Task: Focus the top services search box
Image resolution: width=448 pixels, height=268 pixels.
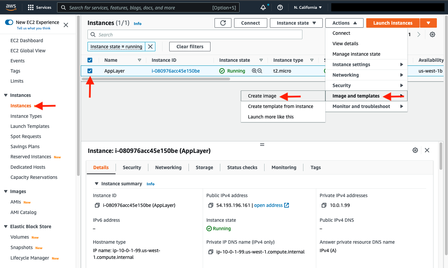Action: click(148, 7)
